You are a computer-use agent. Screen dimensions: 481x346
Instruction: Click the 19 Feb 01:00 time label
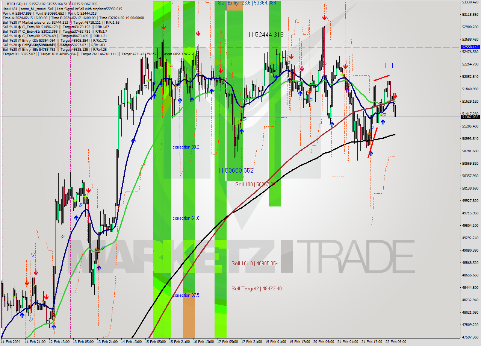pos(276,342)
